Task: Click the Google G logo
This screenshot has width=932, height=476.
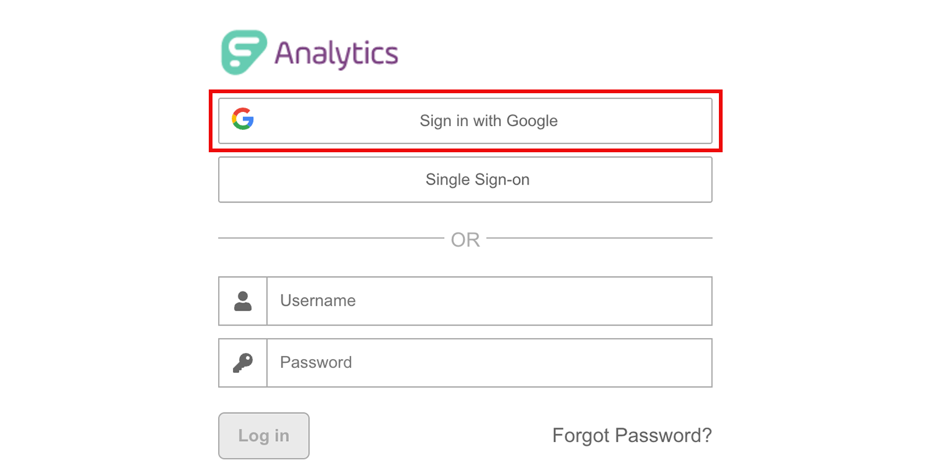Action: point(243,119)
